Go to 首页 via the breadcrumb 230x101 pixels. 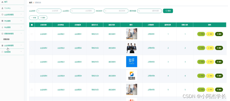click(30, 3)
